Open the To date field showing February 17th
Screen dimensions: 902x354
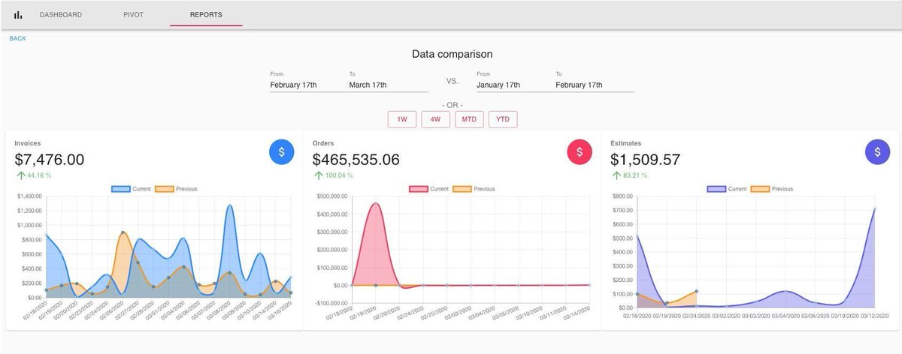tap(595, 85)
